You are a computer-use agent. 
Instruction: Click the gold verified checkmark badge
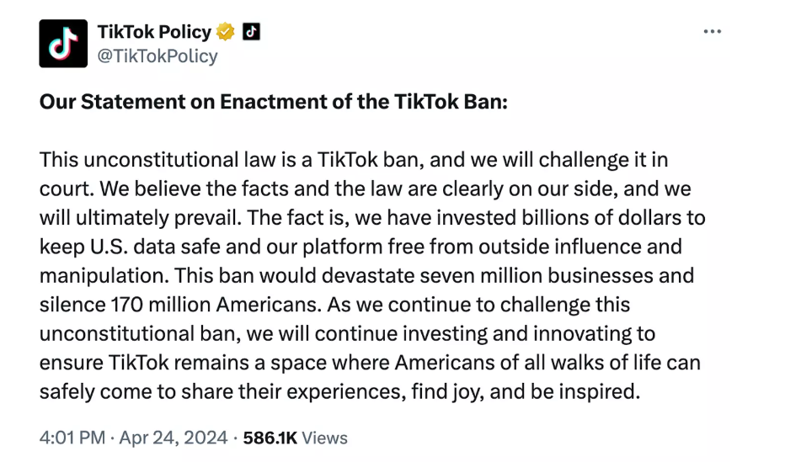[226, 32]
